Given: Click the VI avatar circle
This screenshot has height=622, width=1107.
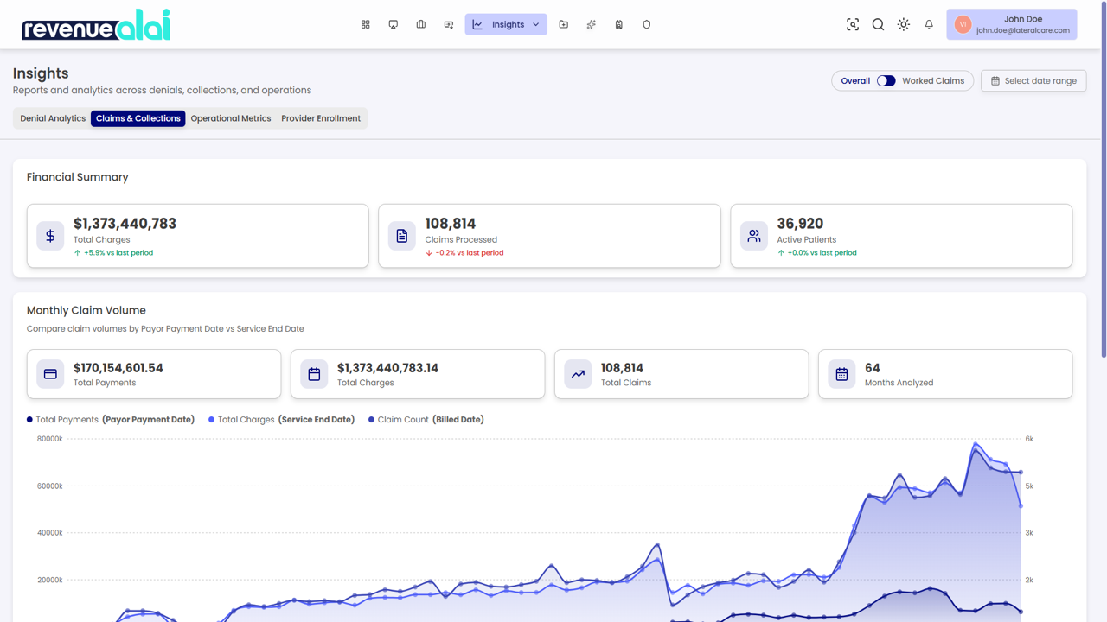Looking at the screenshot, I should (x=963, y=24).
